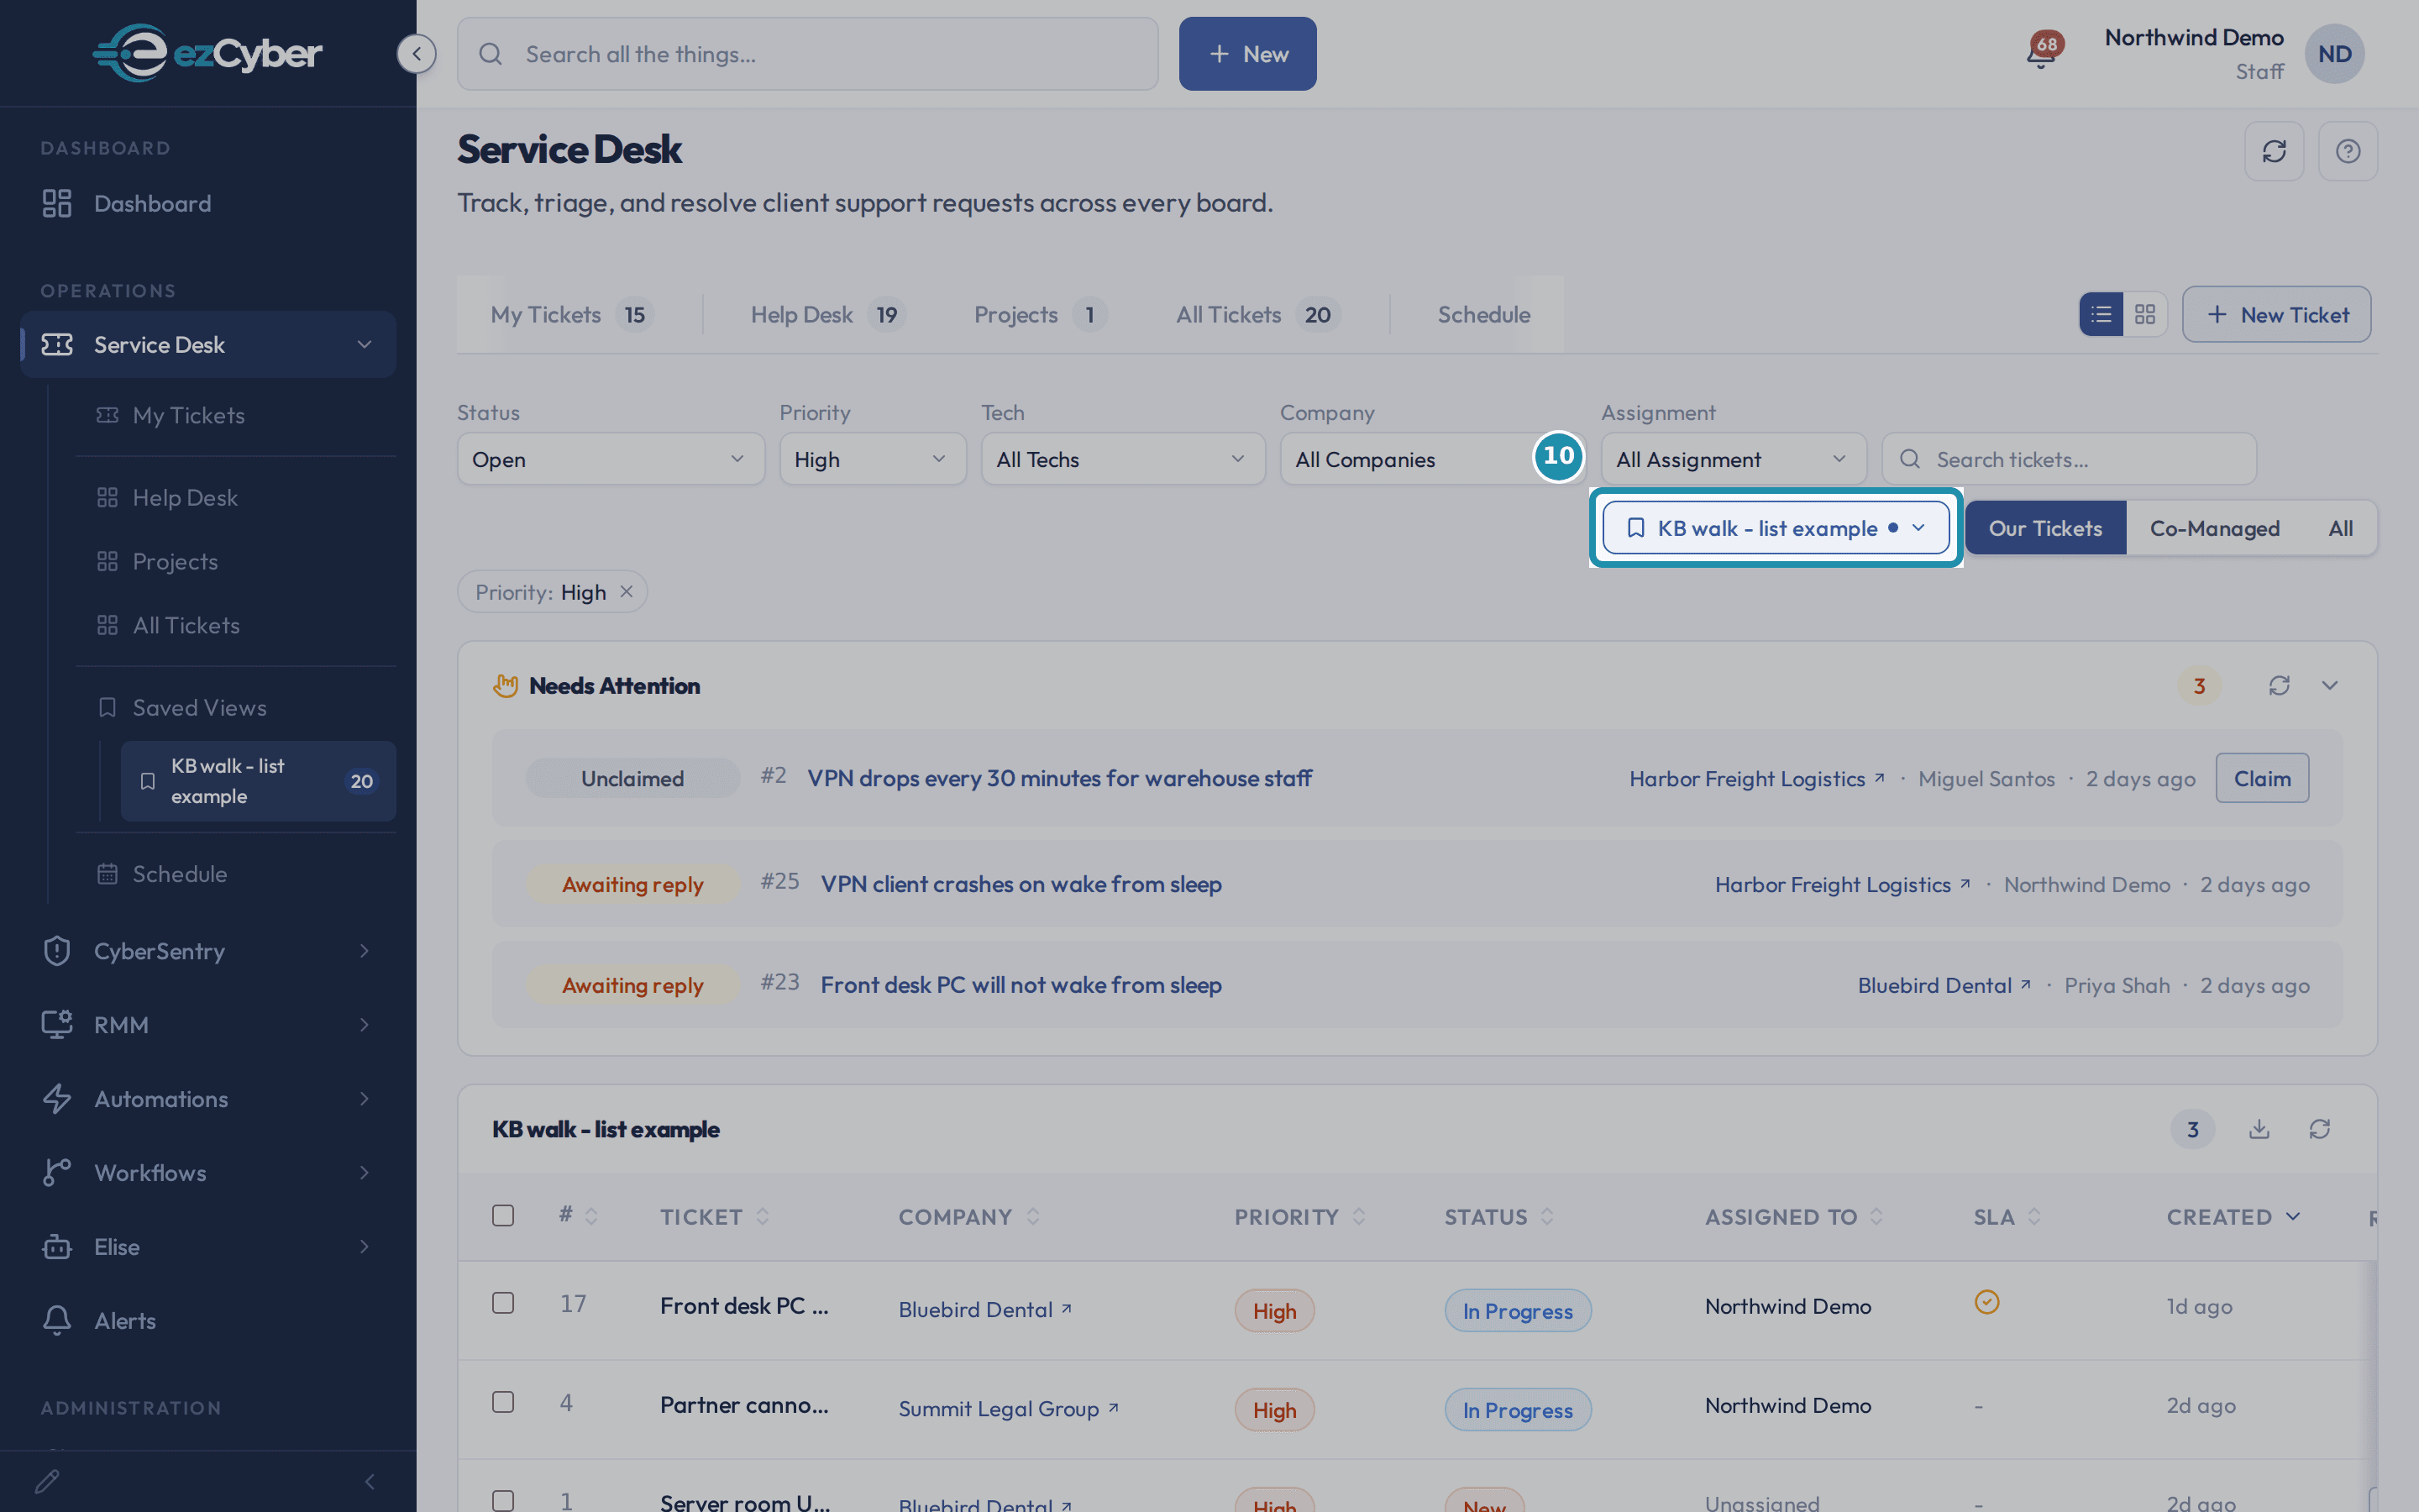
Task: Open the Priority filter dropdown
Action: [x=873, y=459]
